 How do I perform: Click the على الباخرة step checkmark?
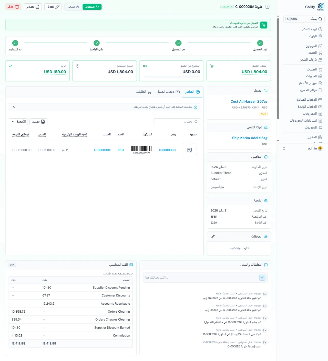coord(97,43)
